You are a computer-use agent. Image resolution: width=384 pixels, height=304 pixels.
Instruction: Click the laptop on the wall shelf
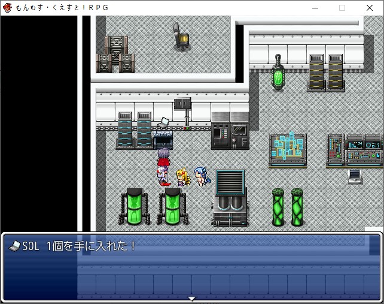[163, 123]
